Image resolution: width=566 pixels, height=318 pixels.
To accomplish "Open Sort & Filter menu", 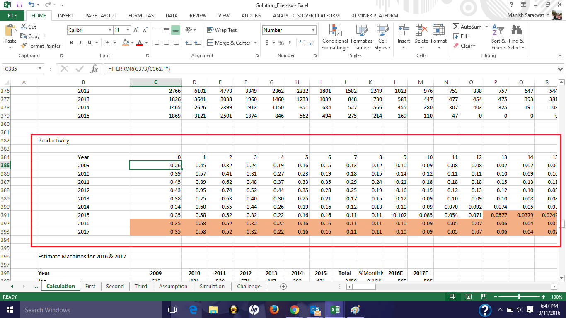I will [x=498, y=37].
